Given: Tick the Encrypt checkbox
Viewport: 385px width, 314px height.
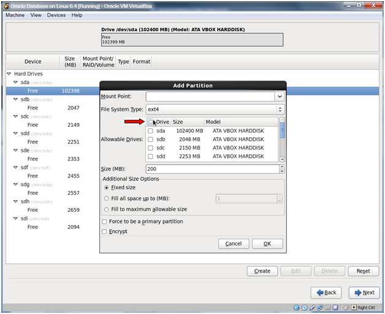Looking at the screenshot, I should 104,231.
